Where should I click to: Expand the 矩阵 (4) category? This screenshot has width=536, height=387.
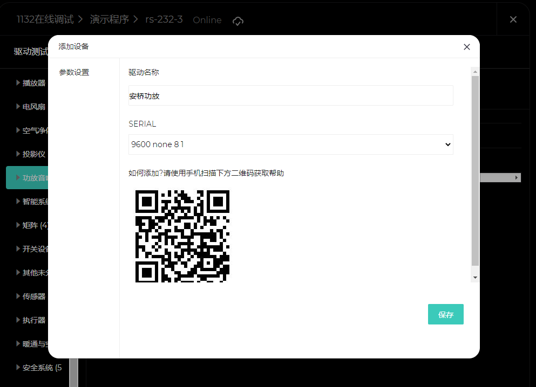click(18, 225)
